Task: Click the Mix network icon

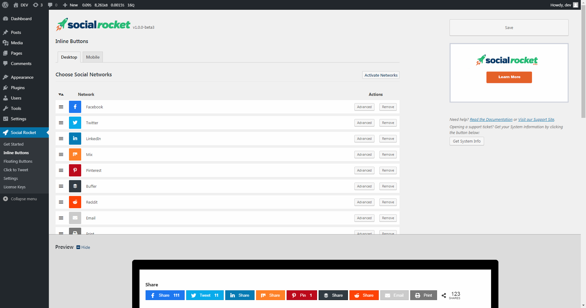Action: (75, 154)
